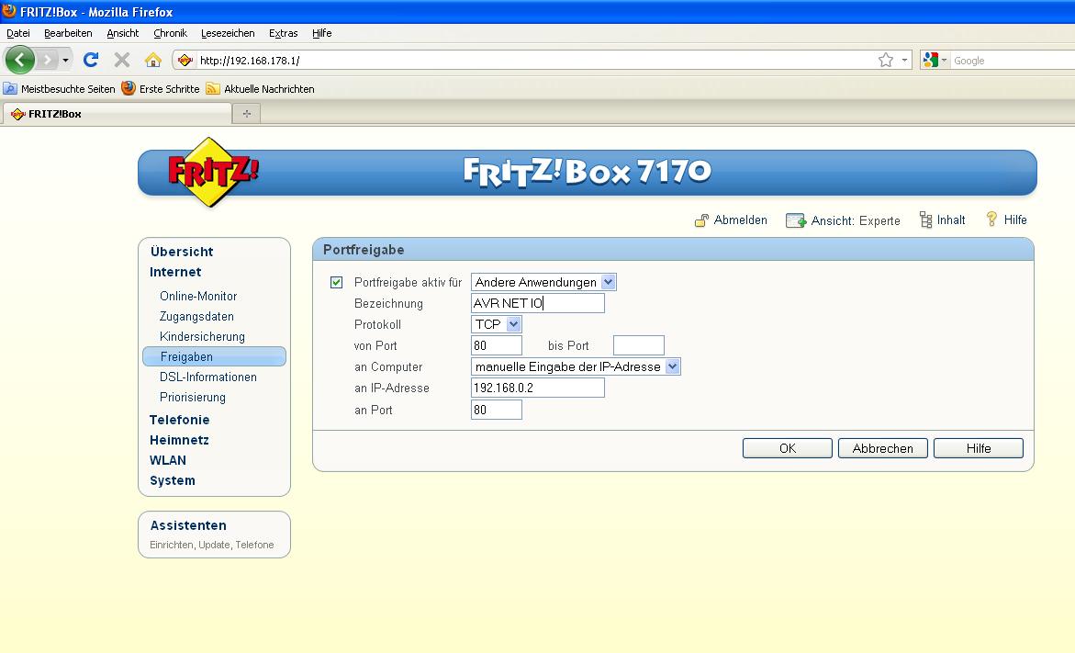
Task: Toggle the Portfreigabe aktiv für checkbox
Action: tap(337, 282)
